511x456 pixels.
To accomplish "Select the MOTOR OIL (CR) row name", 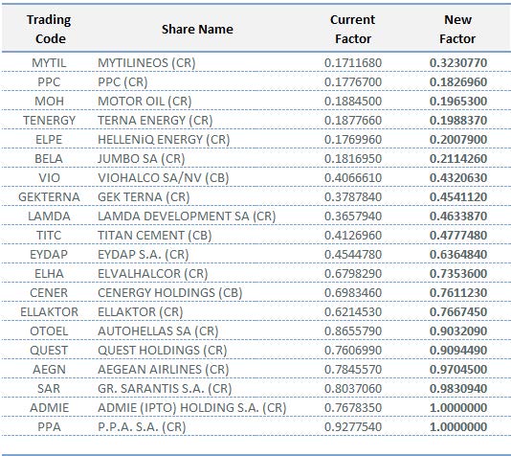I will pyautogui.click(x=144, y=102).
